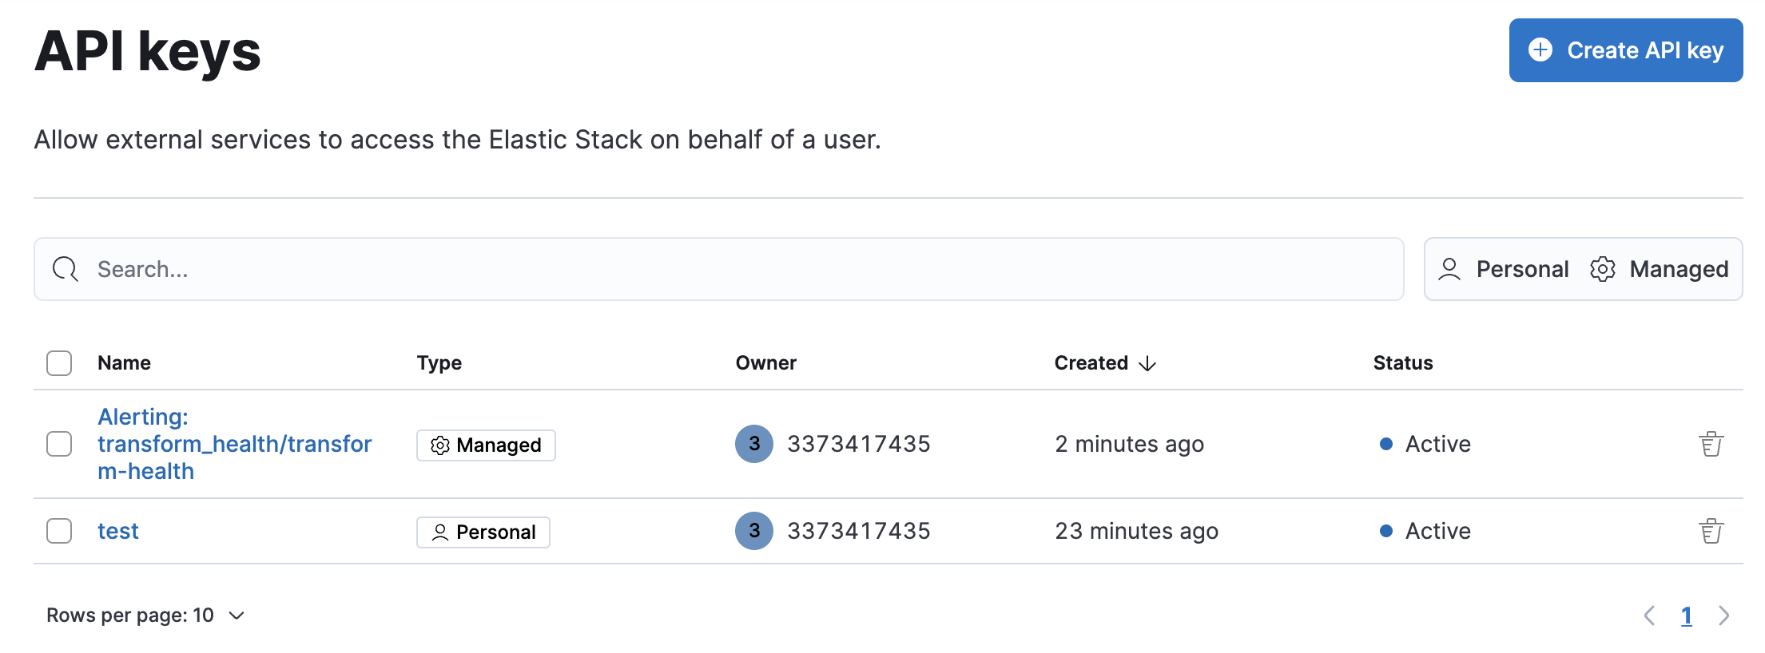Click the Created sort arrow icon

coord(1147,363)
